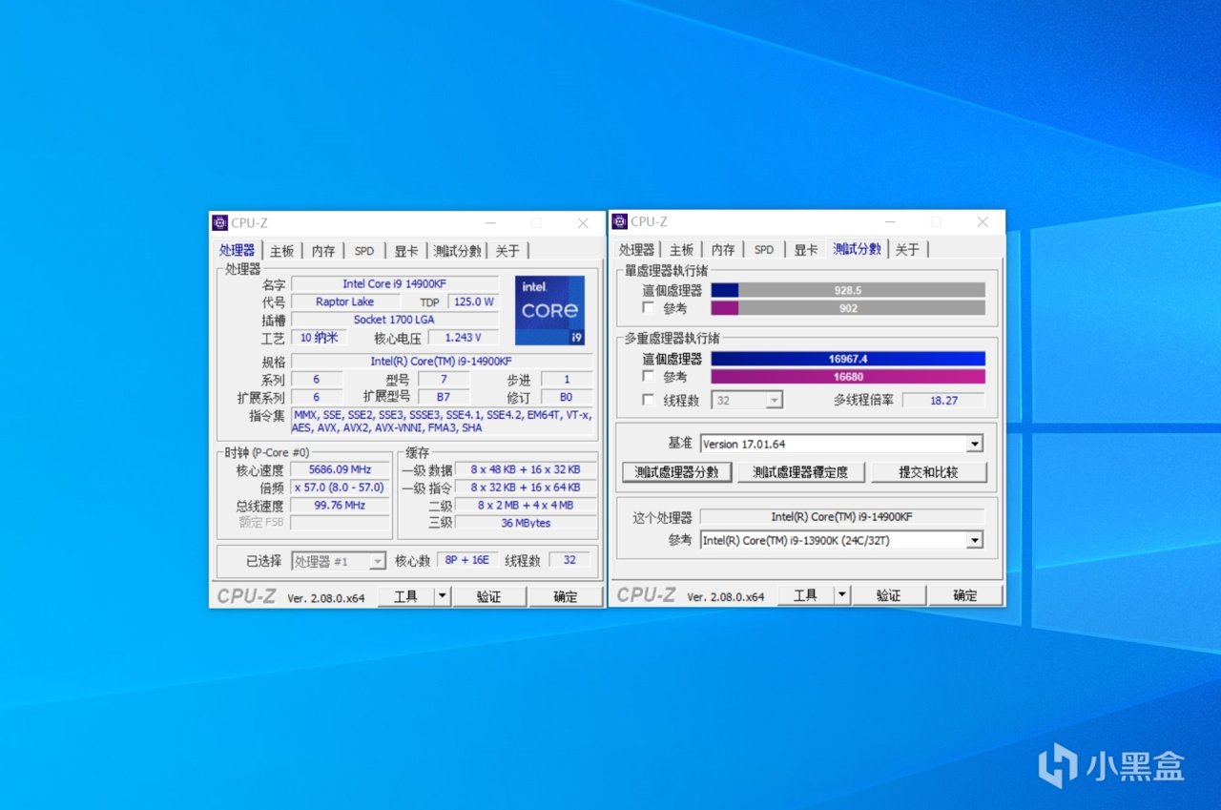Switch to 主板 tab in the processor window
This screenshot has width=1221, height=810.
pyautogui.click(x=281, y=251)
